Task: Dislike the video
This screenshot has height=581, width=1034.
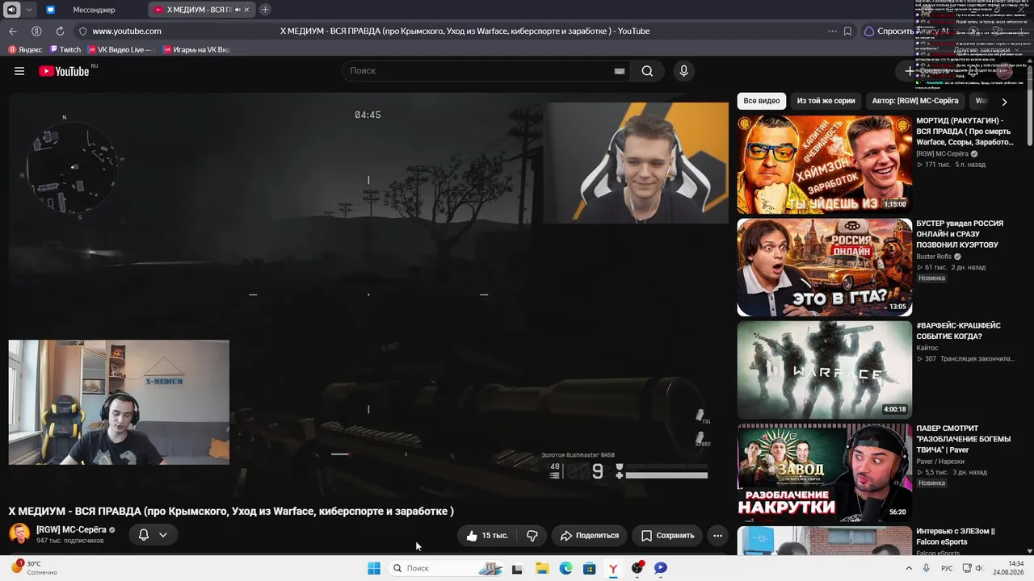Action: pyautogui.click(x=532, y=535)
